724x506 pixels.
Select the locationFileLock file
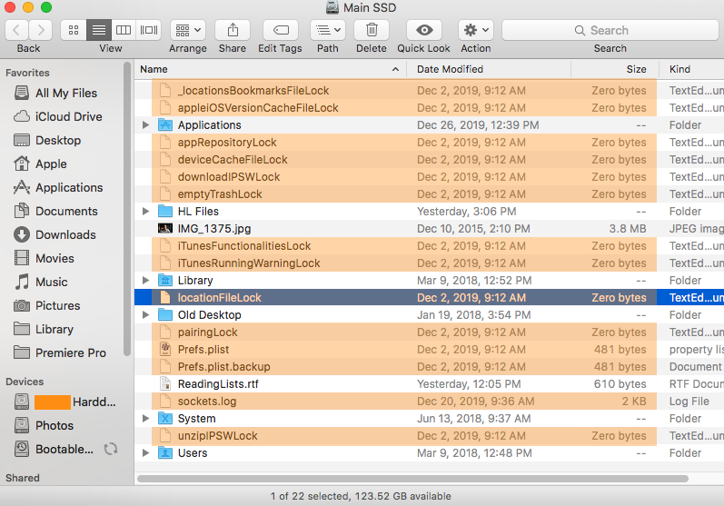tap(430, 297)
